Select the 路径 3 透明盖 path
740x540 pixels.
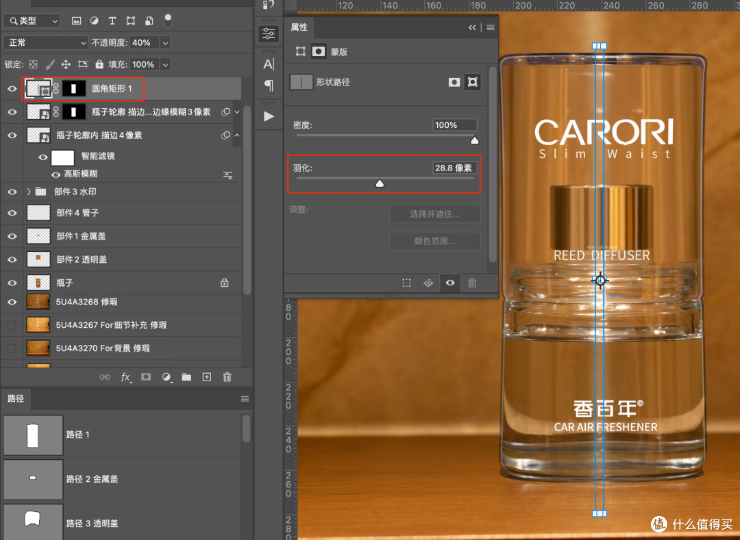click(x=121, y=522)
